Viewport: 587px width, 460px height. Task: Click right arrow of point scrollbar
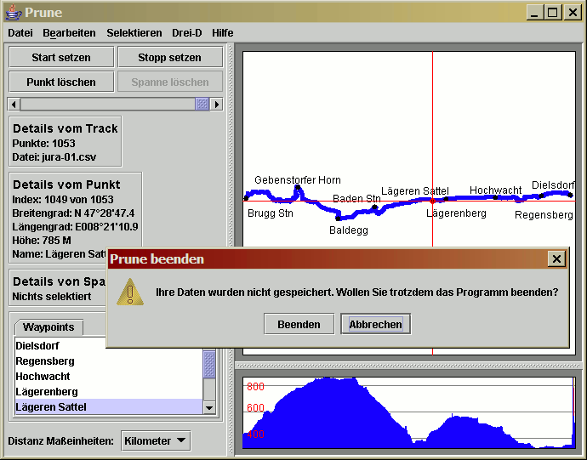(216, 104)
